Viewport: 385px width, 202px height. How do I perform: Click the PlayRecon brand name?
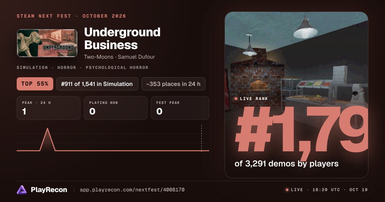[x=49, y=190]
